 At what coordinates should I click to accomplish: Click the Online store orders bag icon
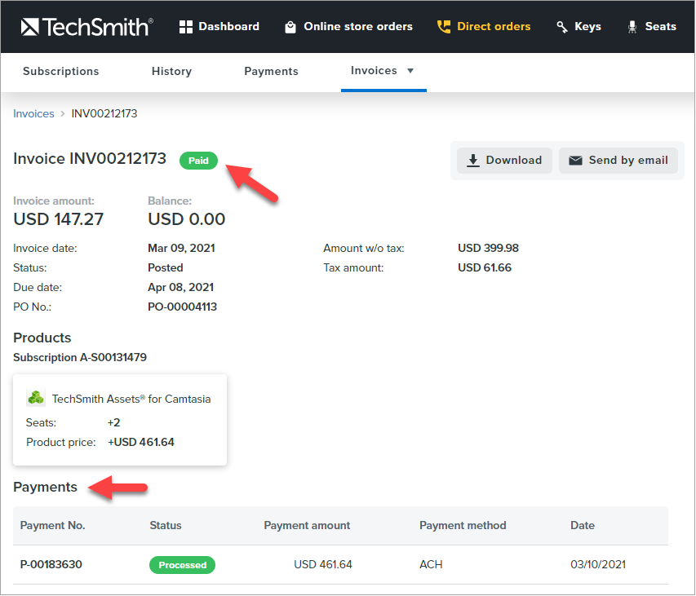(x=290, y=27)
